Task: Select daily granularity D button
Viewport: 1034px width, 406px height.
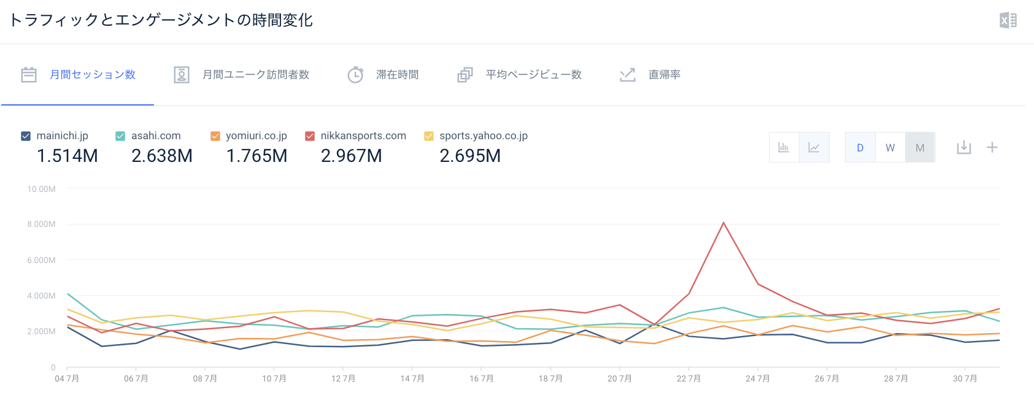Action: 860,148
